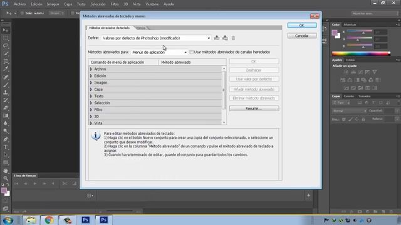The width and height of the screenshot is (401, 225).
Task: Select the Lasso tool
Action: (6, 46)
